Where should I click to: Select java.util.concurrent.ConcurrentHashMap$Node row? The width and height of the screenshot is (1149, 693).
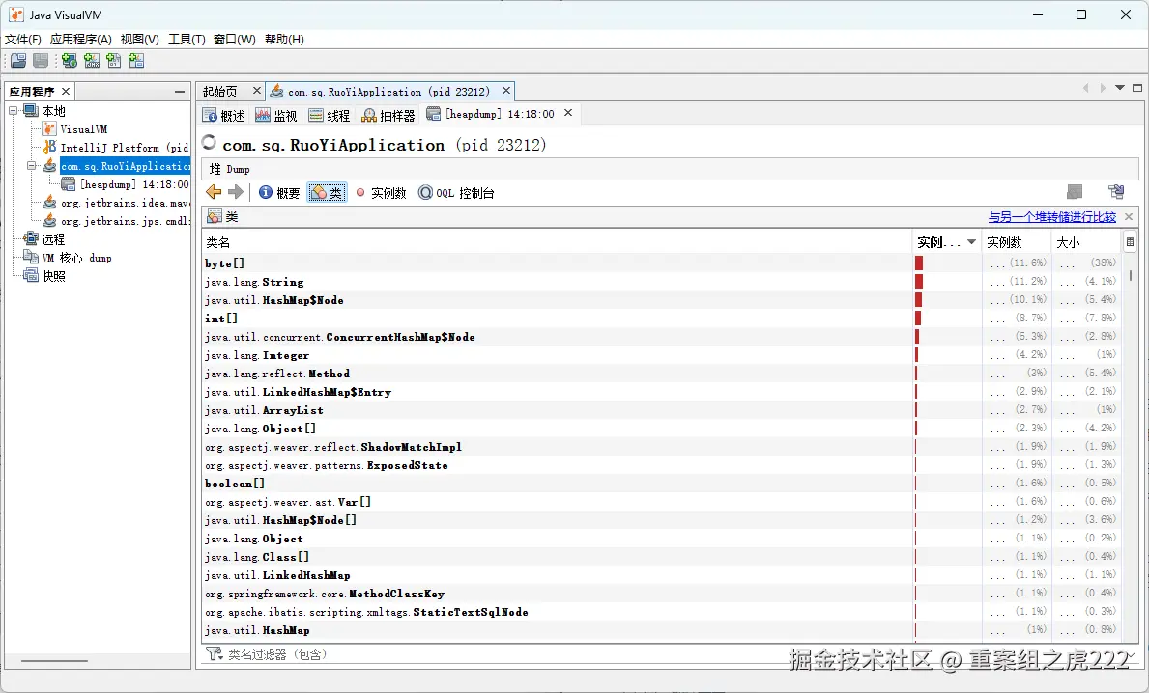click(x=662, y=337)
